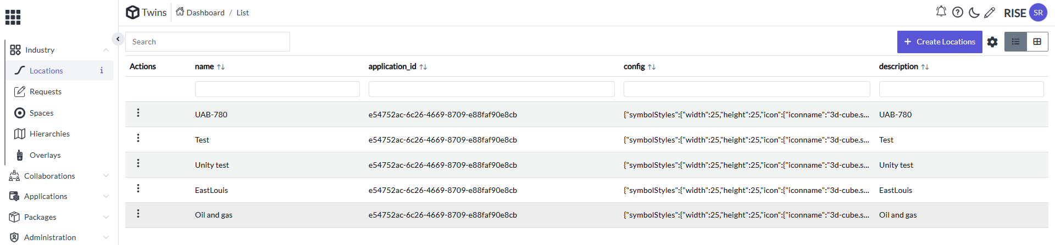This screenshot has width=1055, height=245.
Task: Click the RISE label in header
Action: point(1015,13)
